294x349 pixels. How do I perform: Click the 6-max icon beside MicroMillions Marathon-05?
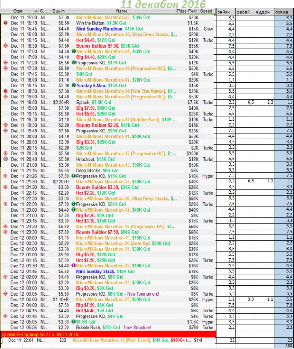click(74, 51)
